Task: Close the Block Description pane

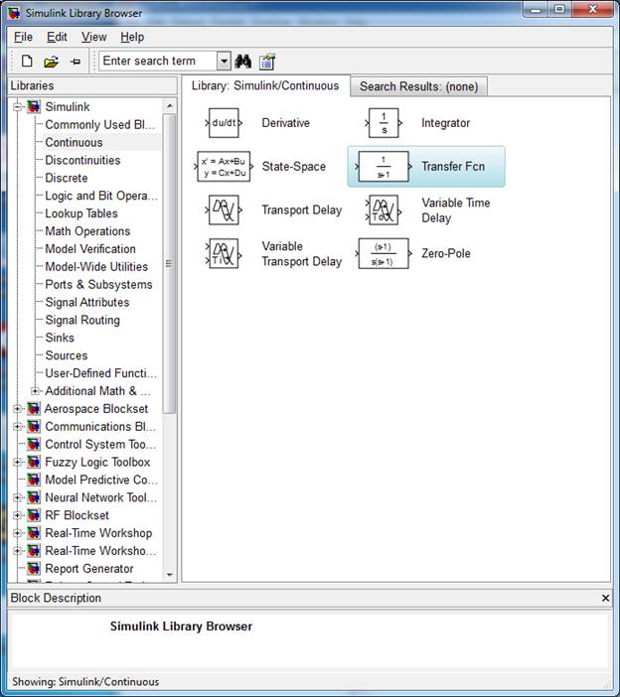Action: click(605, 598)
